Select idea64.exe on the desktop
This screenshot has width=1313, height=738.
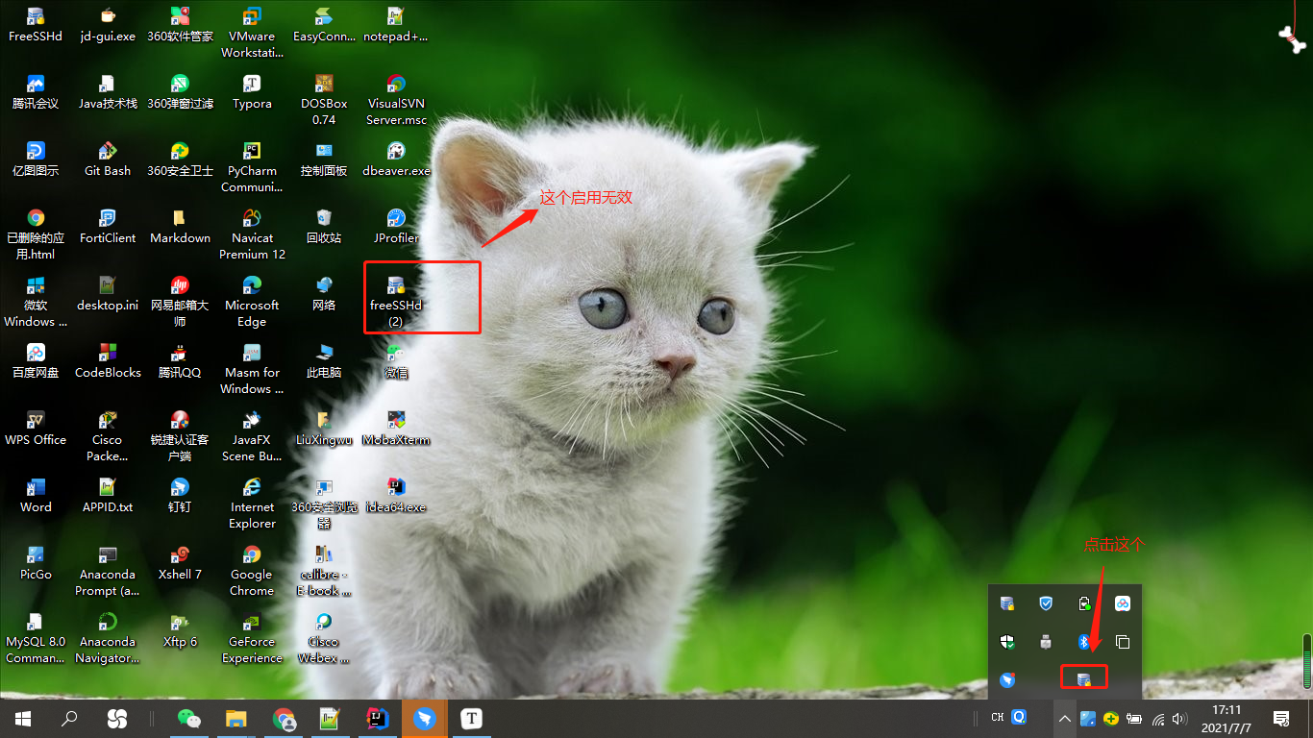click(x=396, y=496)
